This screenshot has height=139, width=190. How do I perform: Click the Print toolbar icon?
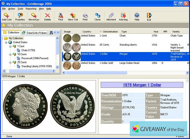[x=85, y=17]
